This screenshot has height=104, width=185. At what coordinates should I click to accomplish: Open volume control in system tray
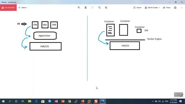[x=159, y=101]
